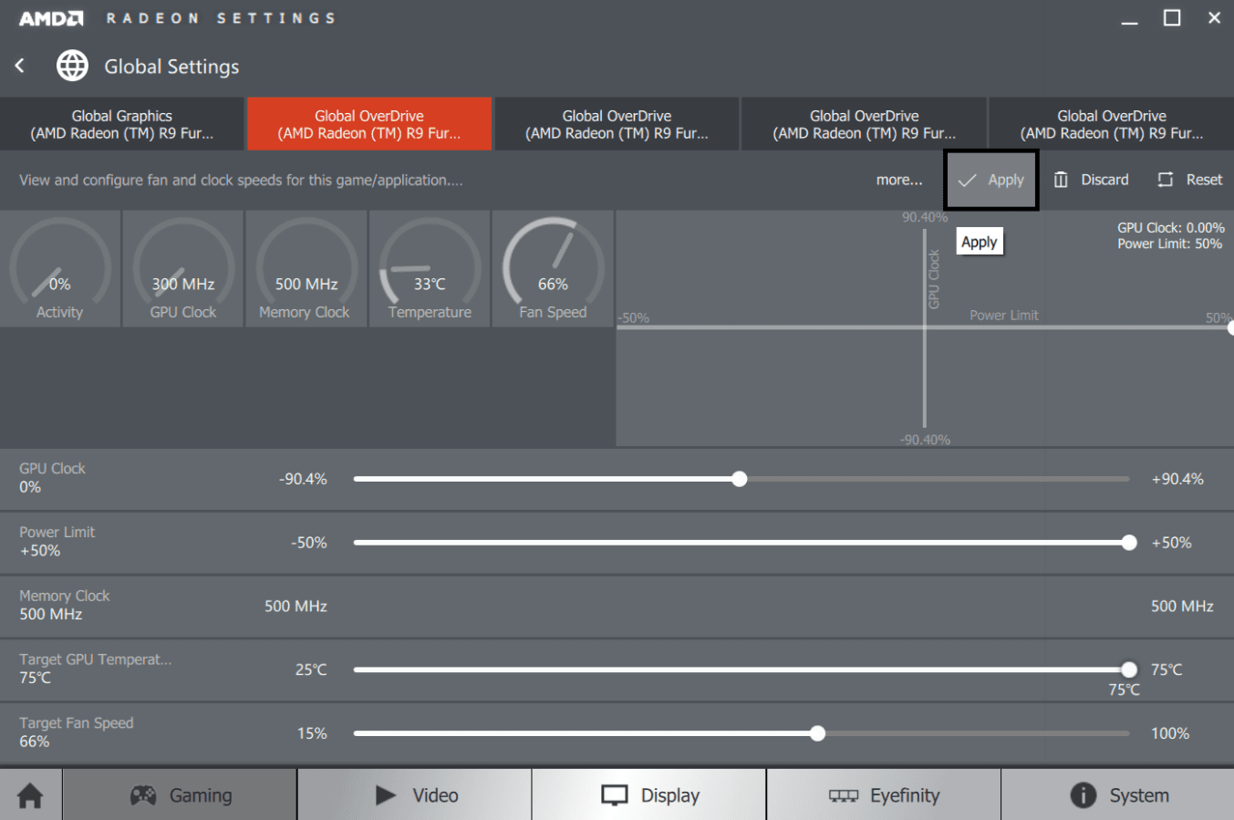This screenshot has height=820, width=1234.
Task: Select the Fan Speed gauge at 66%
Action: coord(553,269)
